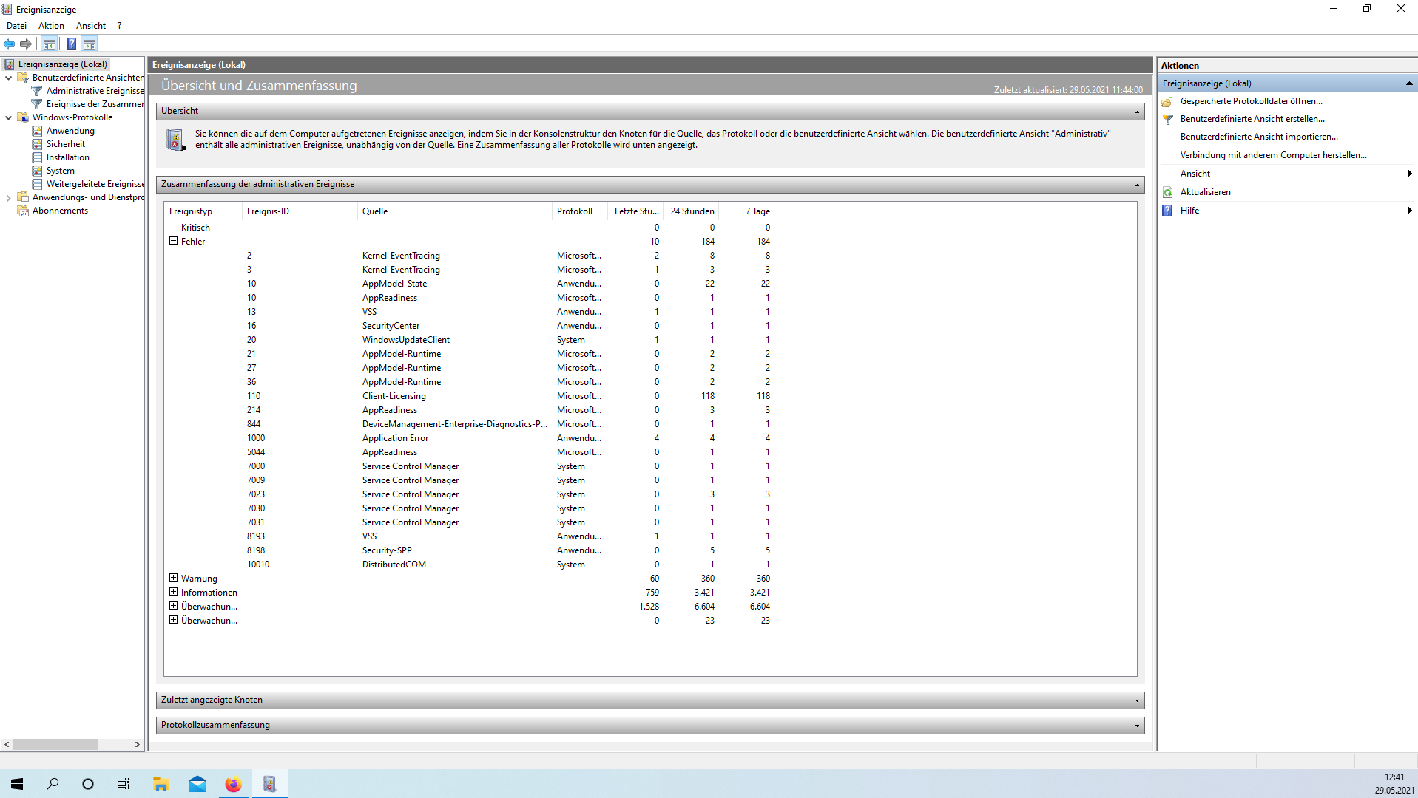
Task: Open the Anwendung log icon
Action: (37, 131)
